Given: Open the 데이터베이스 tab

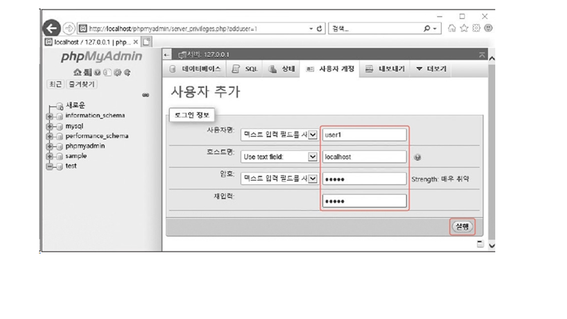Looking at the screenshot, I should [x=195, y=70].
